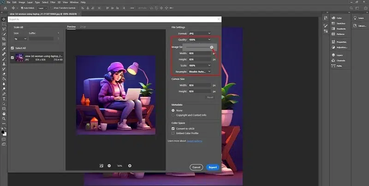The height and width of the screenshot is (186, 369).
Task: Switch to the Preview tab
Action: pos(71,27)
